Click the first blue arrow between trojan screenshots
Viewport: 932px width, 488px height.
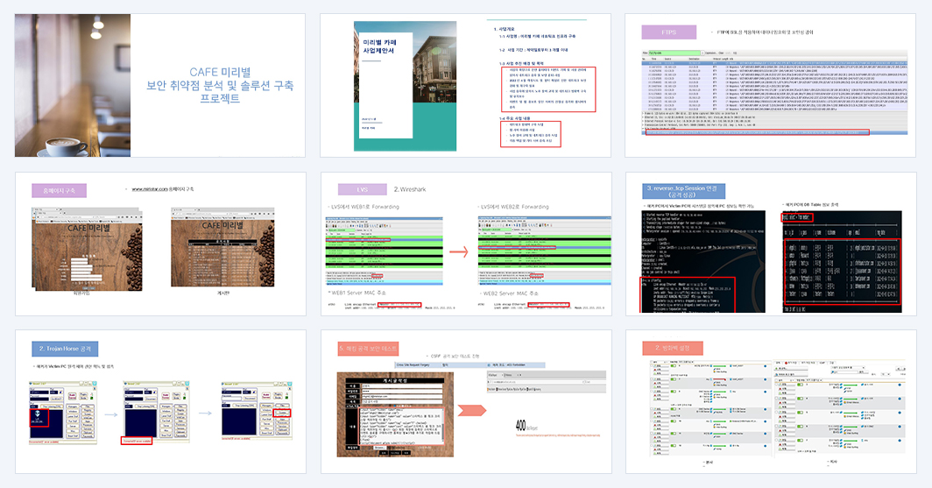point(111,414)
